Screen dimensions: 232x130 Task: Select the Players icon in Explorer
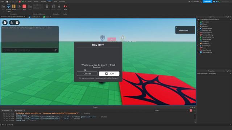tap(201, 24)
